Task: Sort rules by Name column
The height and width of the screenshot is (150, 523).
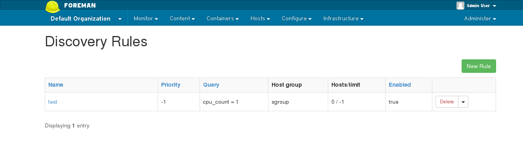Action: [x=56, y=85]
